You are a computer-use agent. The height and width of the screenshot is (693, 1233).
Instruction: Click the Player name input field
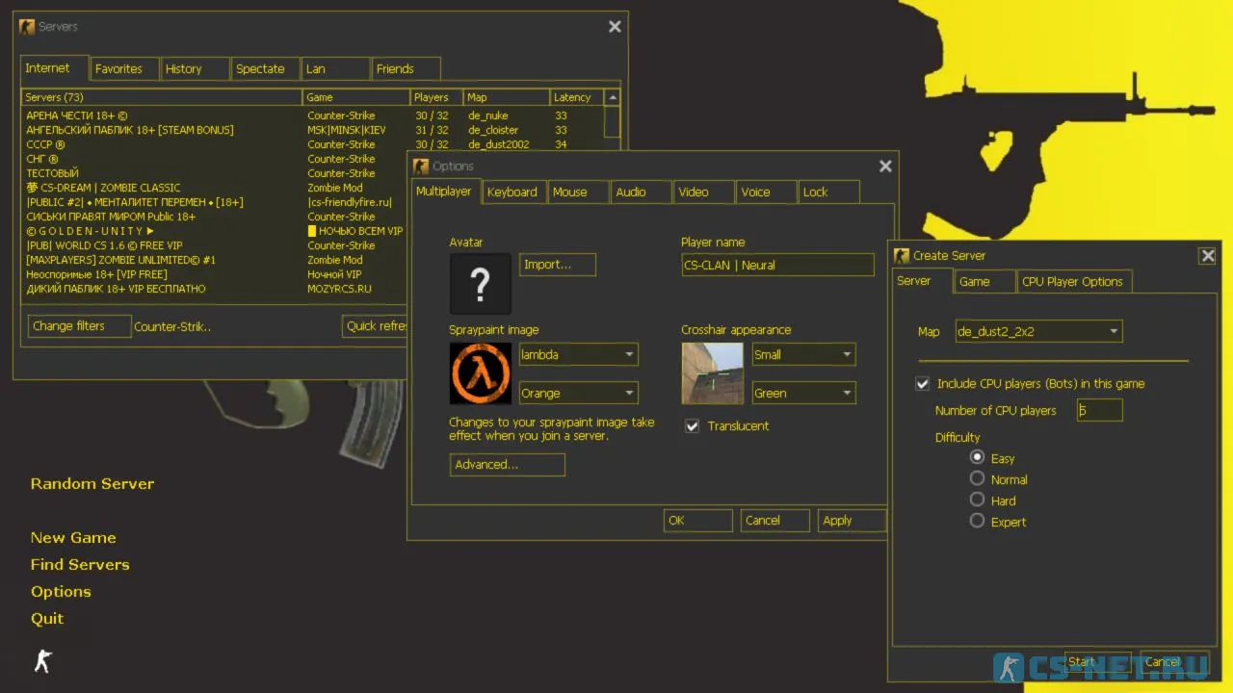777,265
